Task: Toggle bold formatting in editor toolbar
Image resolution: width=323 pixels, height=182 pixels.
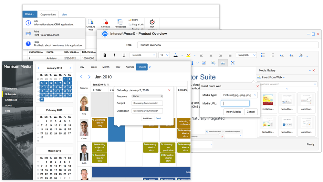Action: coord(105,55)
